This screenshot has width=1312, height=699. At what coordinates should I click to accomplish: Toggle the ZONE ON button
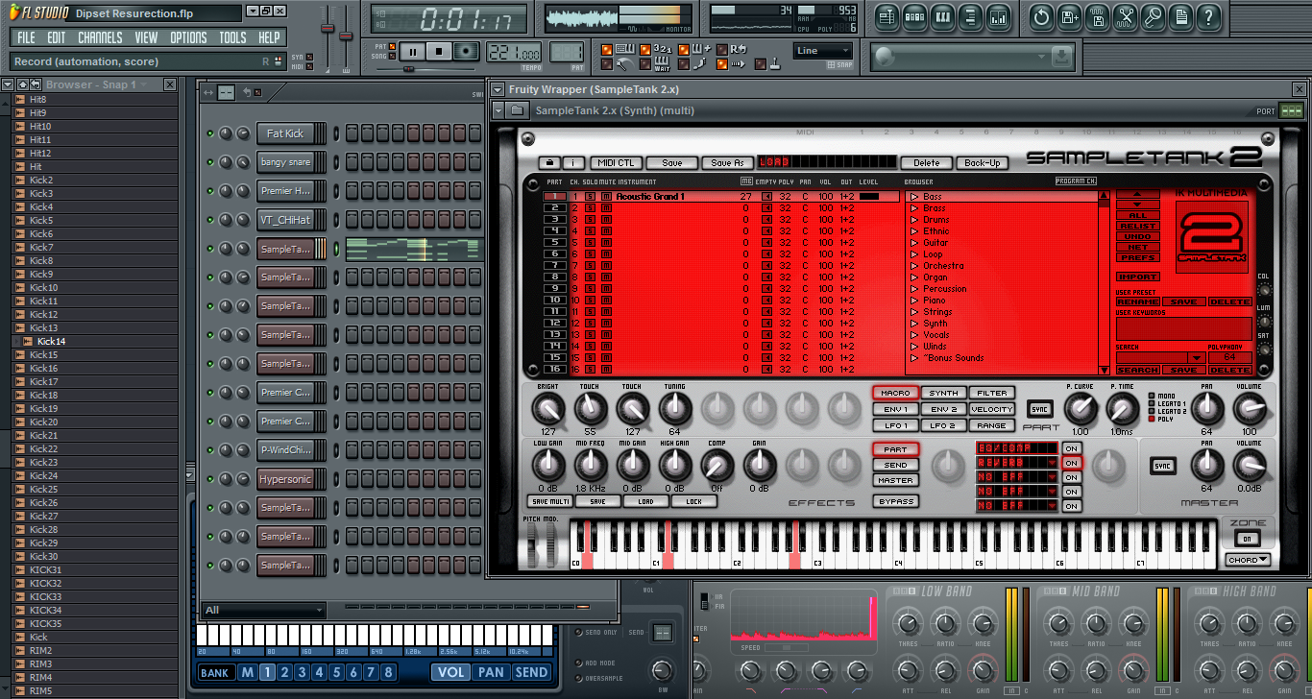1247,538
